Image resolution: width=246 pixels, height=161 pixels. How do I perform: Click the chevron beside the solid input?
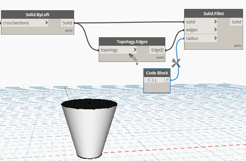pyautogui.click(x=216, y=21)
